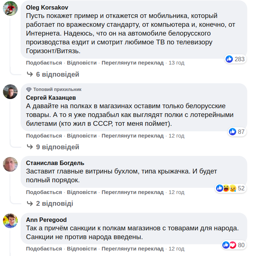Click Станислав Богдель's profile avatar
This screenshot has height=256, width=259.
pos(10,164)
